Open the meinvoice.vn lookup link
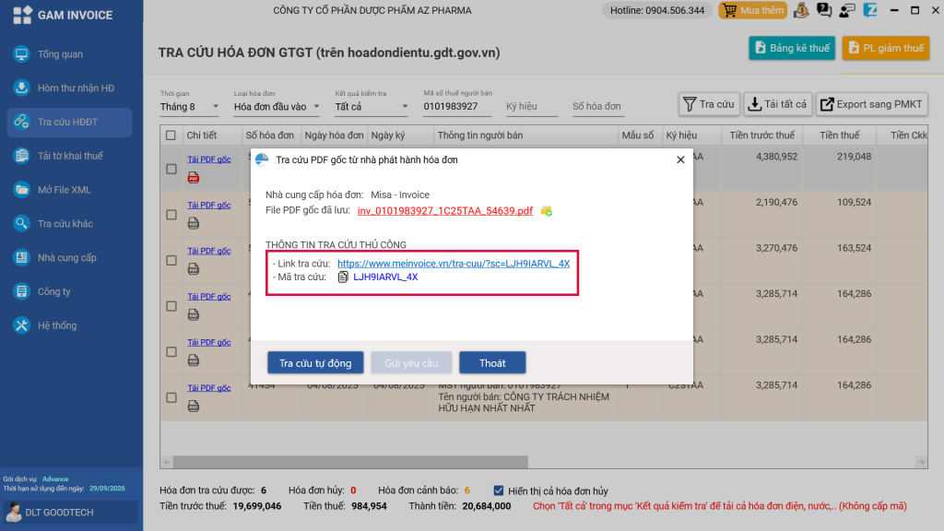 (453, 264)
